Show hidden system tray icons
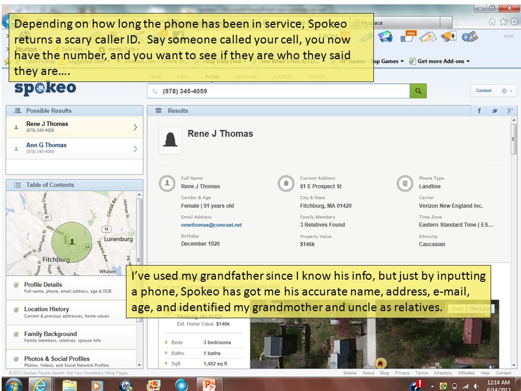The image size is (521, 391). [433, 386]
